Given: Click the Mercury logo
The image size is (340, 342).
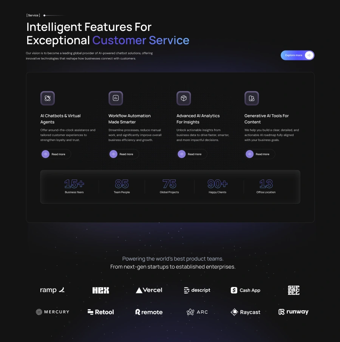Looking at the screenshot, I should pyautogui.click(x=53, y=312).
